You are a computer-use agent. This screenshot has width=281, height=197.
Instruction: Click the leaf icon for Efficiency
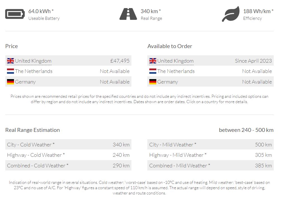(x=231, y=14)
